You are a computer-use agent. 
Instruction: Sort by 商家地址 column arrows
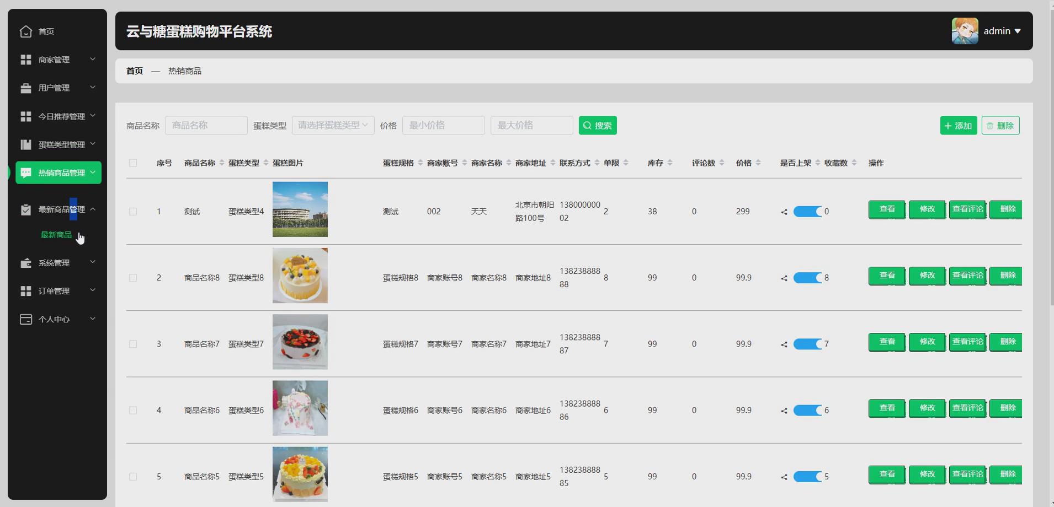tap(553, 163)
